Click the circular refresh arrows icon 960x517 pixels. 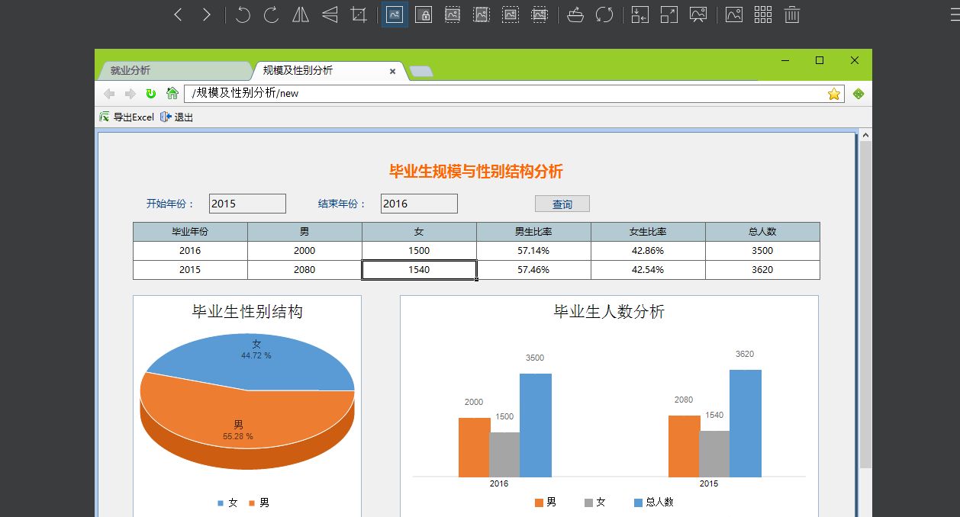[x=604, y=14]
